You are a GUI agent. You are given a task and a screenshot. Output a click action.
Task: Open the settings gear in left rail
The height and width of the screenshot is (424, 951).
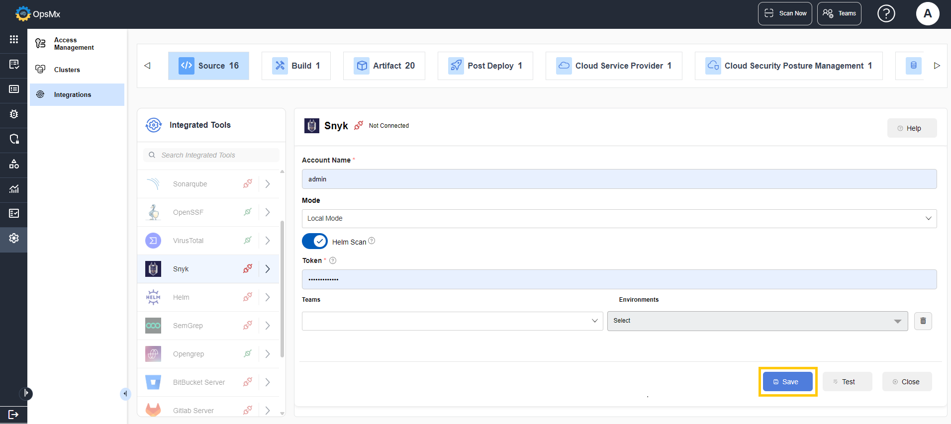click(x=14, y=238)
